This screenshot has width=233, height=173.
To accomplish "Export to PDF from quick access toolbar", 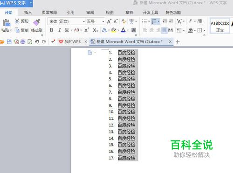I will pos(16,42).
